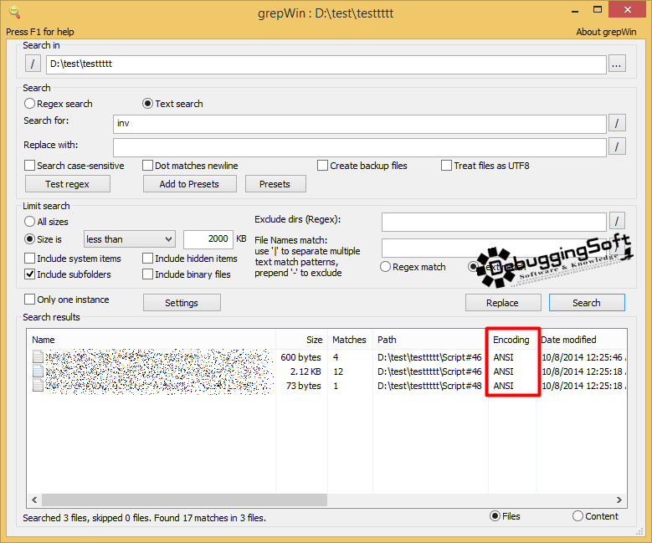652x543 pixels.
Task: Enable Create backup files checkbox
Action: (322, 166)
